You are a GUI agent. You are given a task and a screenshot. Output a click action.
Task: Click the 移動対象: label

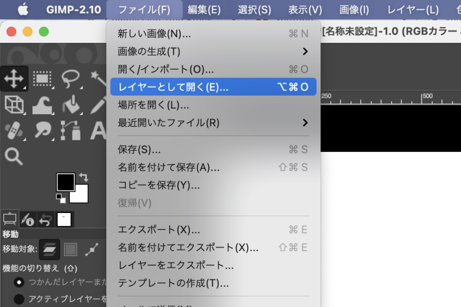20,249
